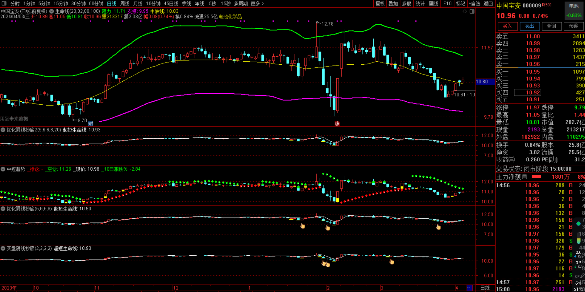Screen dimensions: 585x292
Task: Switch to 月线 period
Action: pyautogui.click(x=138, y=3)
